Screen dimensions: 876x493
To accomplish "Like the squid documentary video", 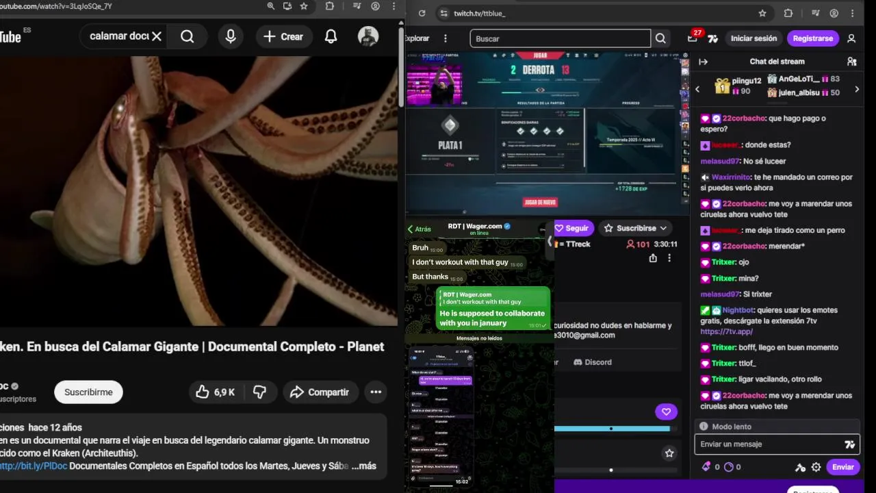I will point(216,392).
